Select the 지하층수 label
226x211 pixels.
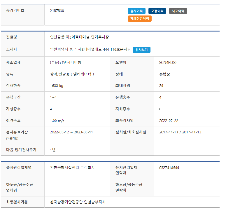pos(123,109)
